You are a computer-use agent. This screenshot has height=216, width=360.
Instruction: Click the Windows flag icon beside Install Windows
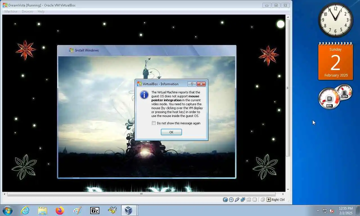click(x=71, y=50)
